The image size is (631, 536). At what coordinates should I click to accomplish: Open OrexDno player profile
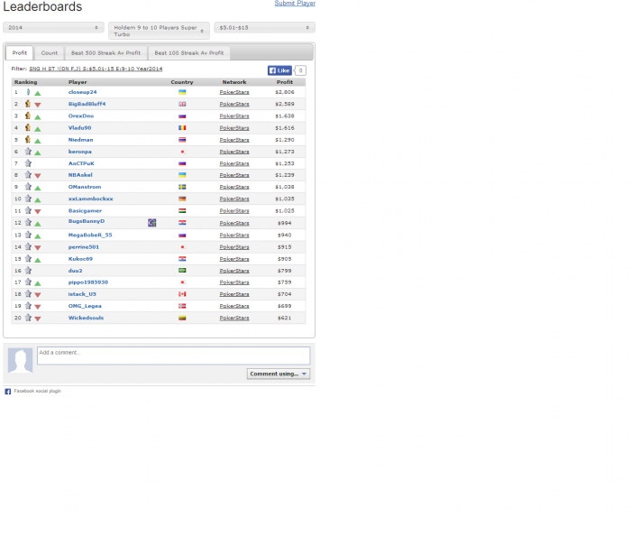pyautogui.click(x=81, y=116)
